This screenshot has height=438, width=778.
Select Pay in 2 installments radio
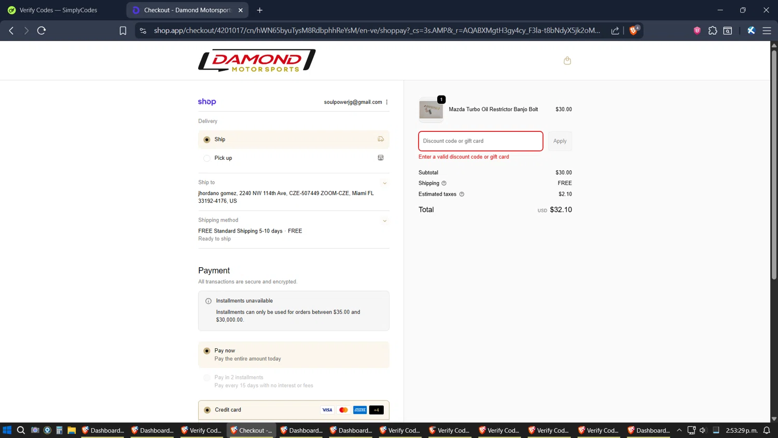(x=207, y=378)
